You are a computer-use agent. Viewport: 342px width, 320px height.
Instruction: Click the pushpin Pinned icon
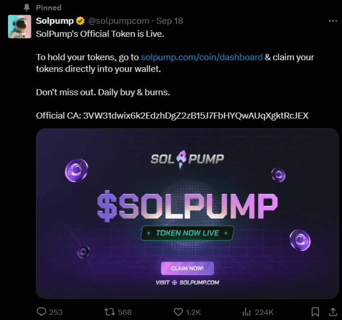tap(27, 8)
